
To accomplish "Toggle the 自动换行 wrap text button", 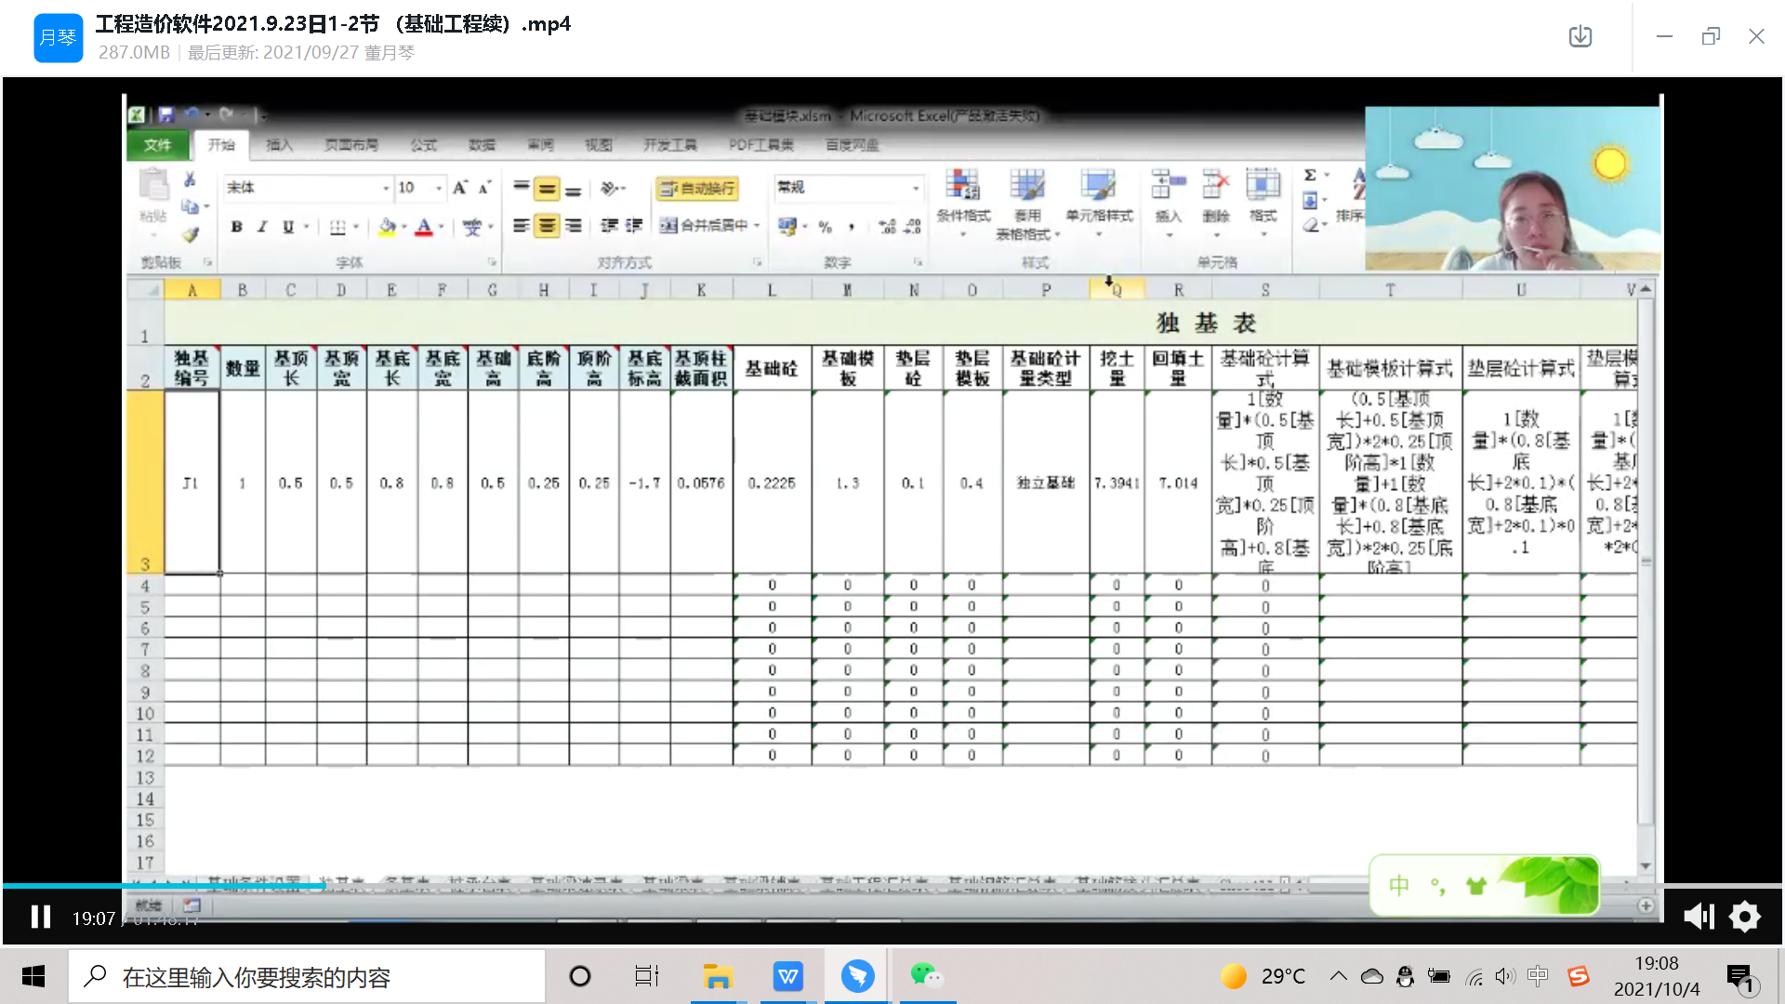I will (697, 189).
